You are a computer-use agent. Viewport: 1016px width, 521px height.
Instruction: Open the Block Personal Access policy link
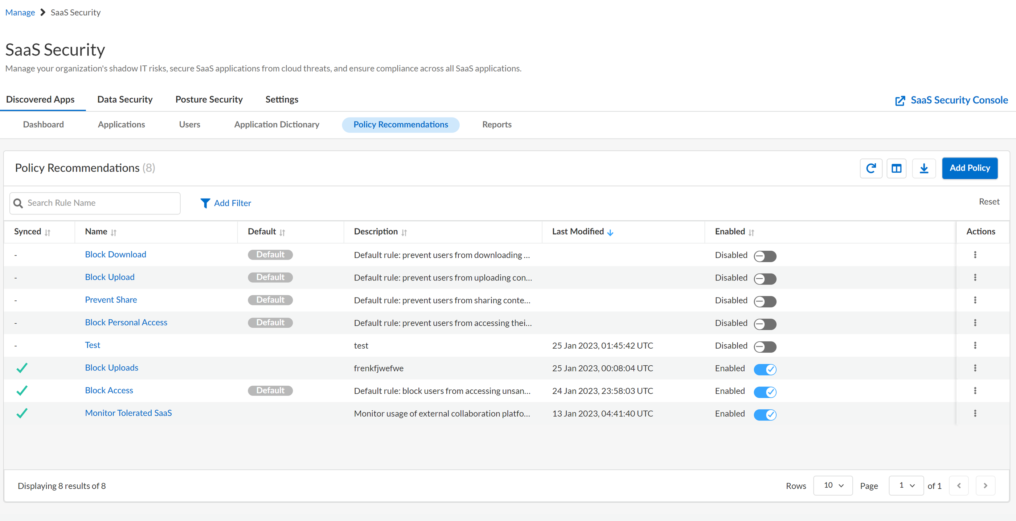click(x=126, y=322)
